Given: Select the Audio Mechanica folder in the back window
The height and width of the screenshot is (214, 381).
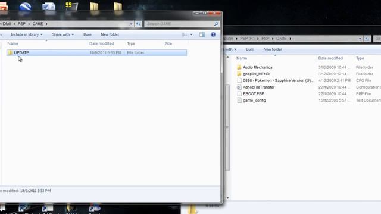Looking at the screenshot, I should click(x=258, y=67).
